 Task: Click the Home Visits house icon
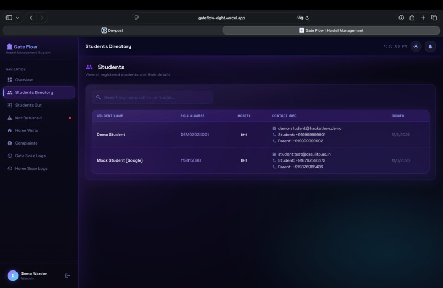(9, 131)
